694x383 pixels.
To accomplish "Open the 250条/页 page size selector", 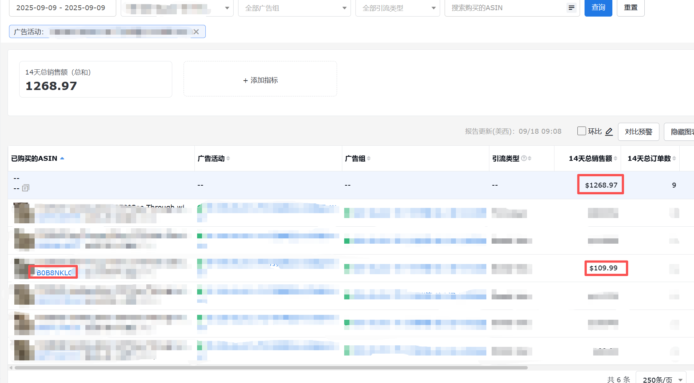I will coord(661,378).
